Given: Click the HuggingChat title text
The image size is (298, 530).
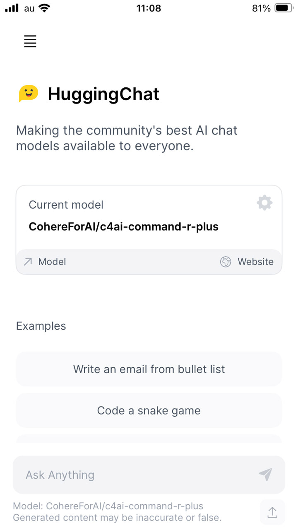Looking at the screenshot, I should pyautogui.click(x=103, y=94).
